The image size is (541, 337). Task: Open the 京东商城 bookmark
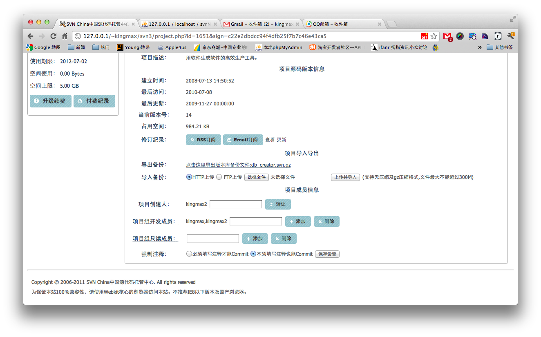[221, 47]
